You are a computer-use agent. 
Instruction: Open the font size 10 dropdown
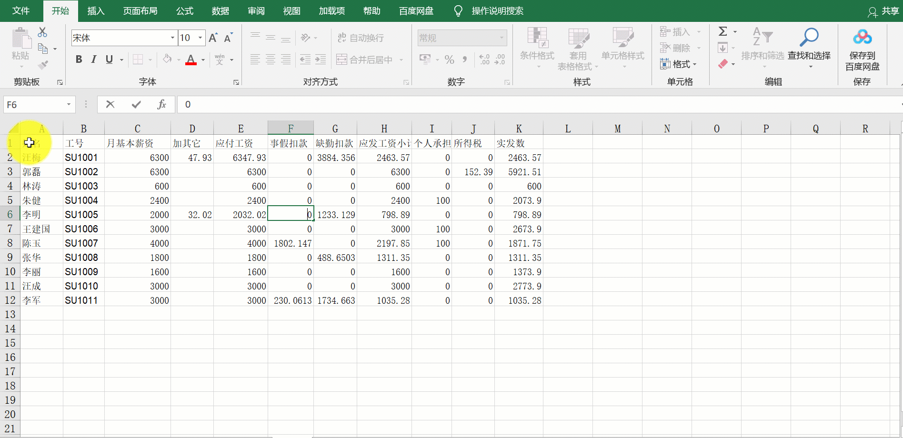(201, 38)
